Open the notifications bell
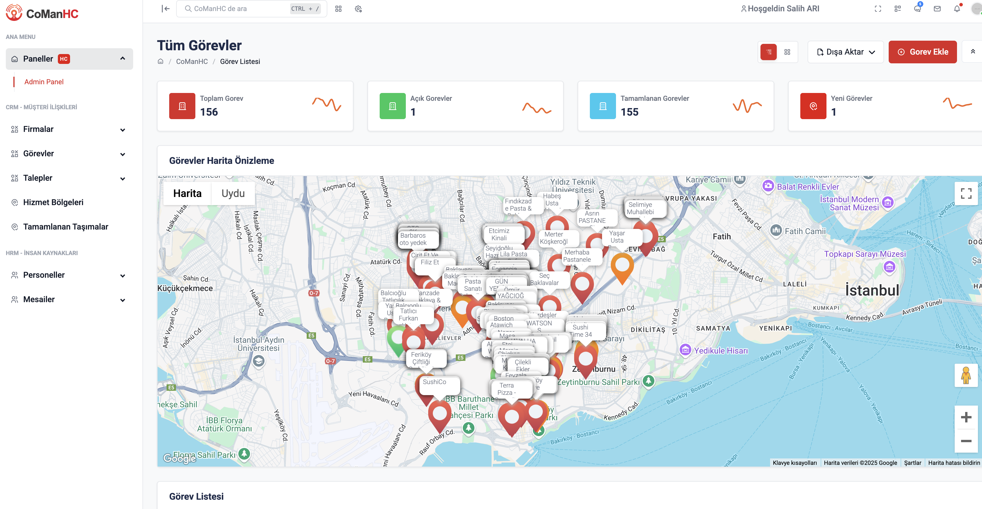 (x=957, y=8)
